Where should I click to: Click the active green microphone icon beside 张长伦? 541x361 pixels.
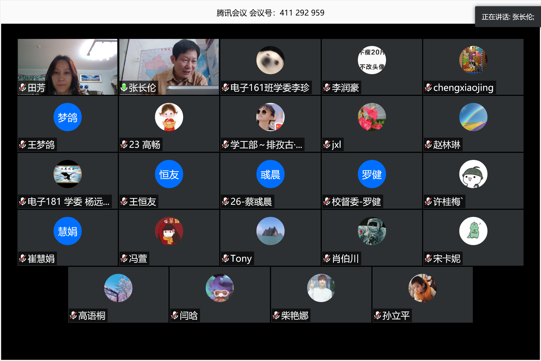coord(124,87)
